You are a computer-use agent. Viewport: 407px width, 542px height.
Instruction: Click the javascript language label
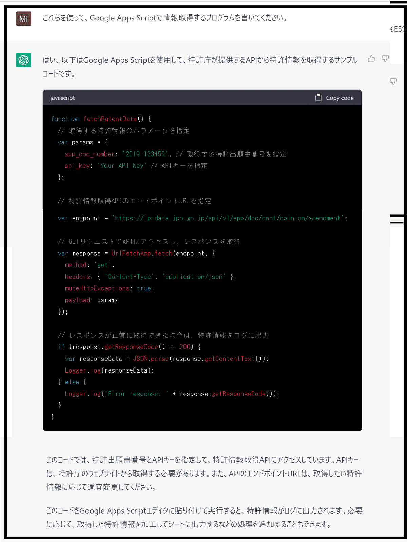click(62, 98)
